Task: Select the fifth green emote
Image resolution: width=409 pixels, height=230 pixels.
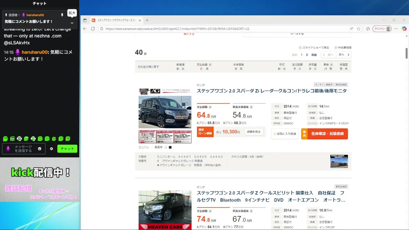Action: 33,139
